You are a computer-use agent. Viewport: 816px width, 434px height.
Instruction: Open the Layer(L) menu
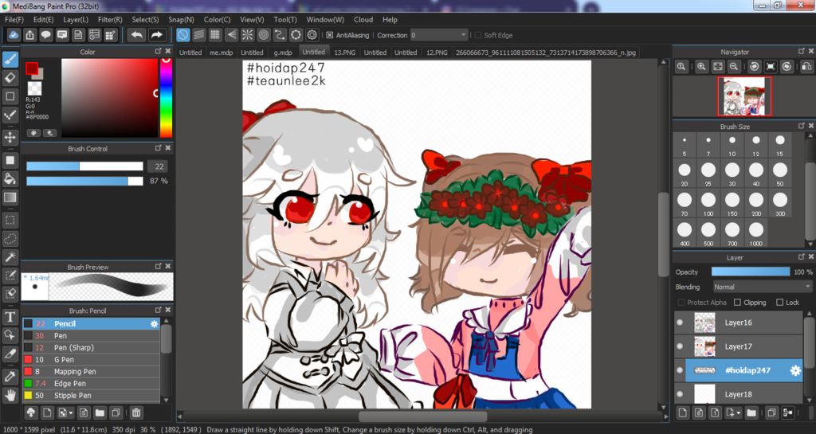pos(76,20)
